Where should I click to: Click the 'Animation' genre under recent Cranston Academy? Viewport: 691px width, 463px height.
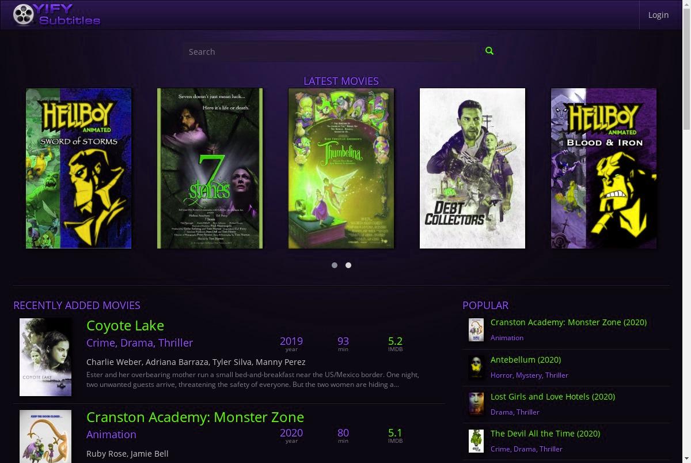tap(111, 434)
